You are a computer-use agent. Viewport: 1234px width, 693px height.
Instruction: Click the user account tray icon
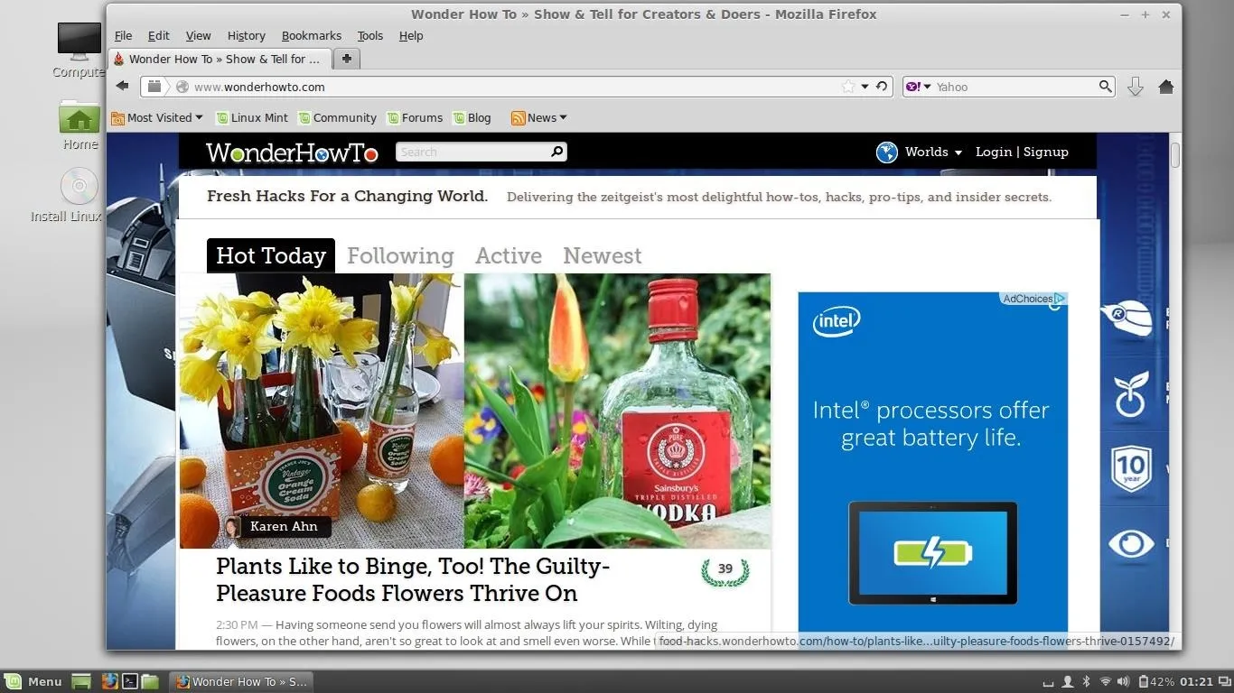coord(1067,681)
